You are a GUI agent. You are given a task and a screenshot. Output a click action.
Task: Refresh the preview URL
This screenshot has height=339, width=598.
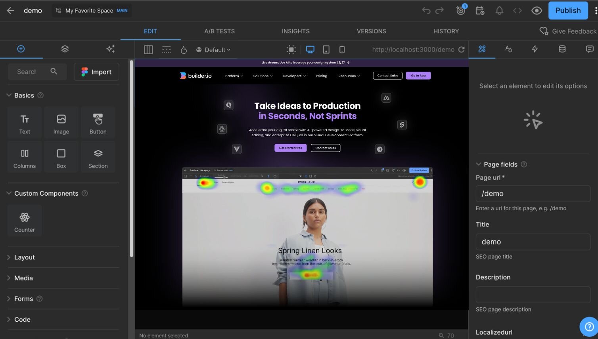461,50
